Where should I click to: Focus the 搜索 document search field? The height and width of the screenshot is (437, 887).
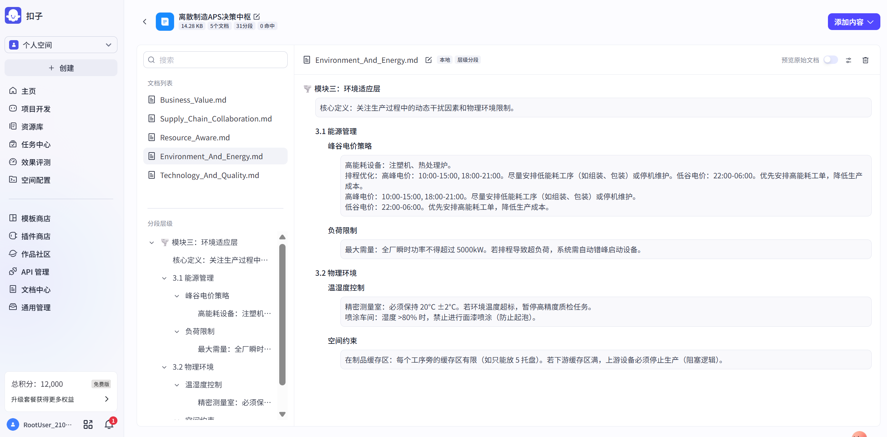215,60
